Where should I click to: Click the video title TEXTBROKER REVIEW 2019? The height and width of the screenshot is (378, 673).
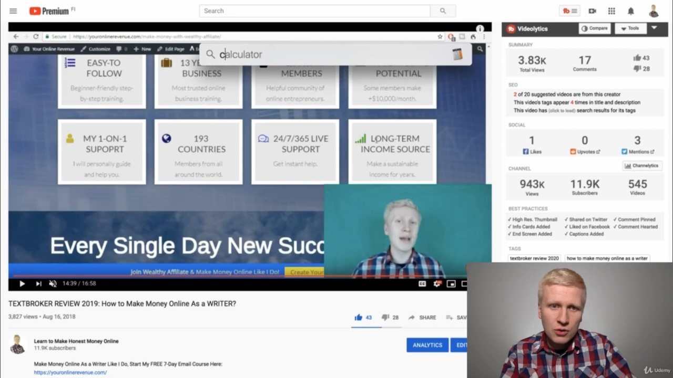pos(122,303)
